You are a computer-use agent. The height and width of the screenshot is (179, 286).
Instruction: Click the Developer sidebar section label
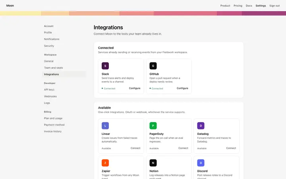pos(50,83)
